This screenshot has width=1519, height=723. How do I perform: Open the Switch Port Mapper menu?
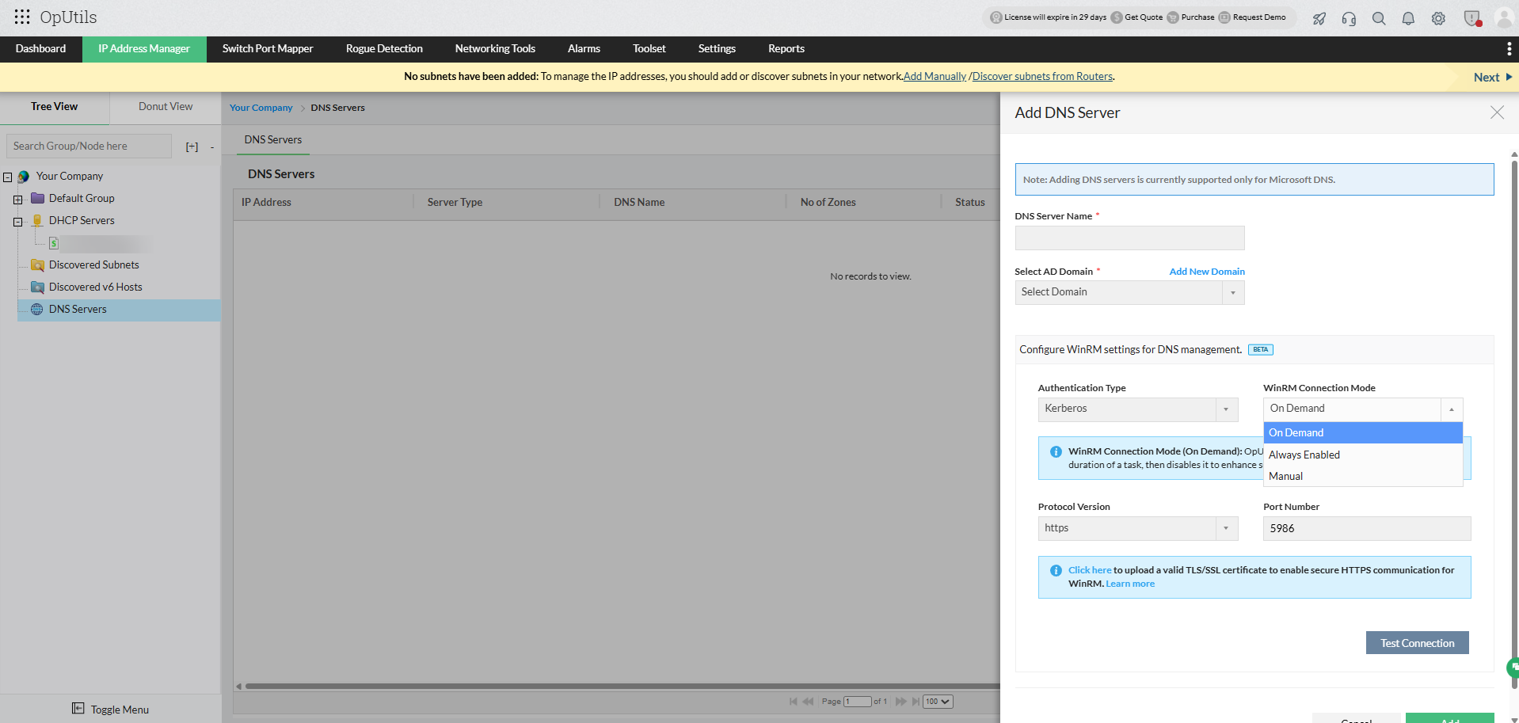click(x=268, y=49)
